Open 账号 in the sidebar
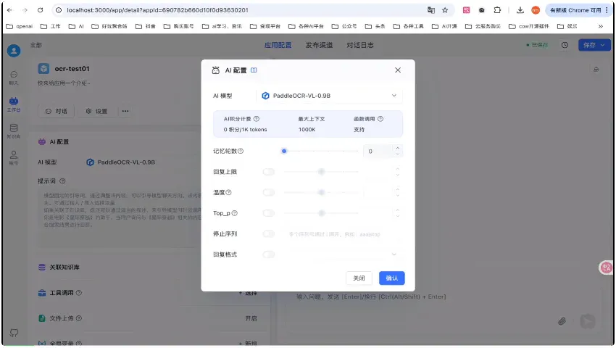The image size is (616, 348). (x=14, y=157)
